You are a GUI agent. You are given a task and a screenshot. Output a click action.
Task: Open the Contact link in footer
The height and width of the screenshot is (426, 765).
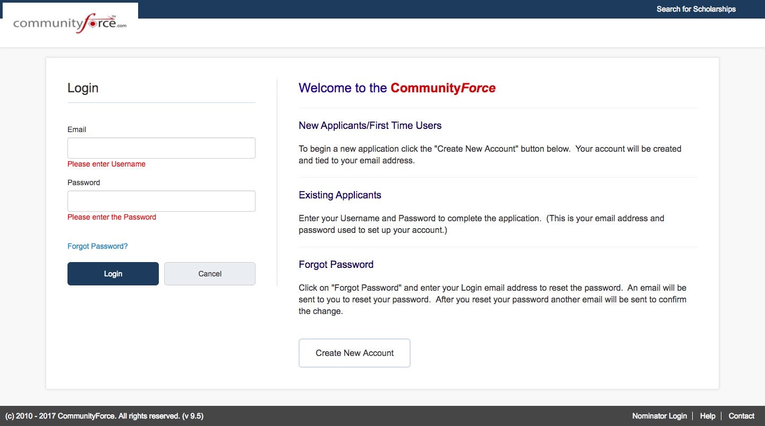click(742, 416)
